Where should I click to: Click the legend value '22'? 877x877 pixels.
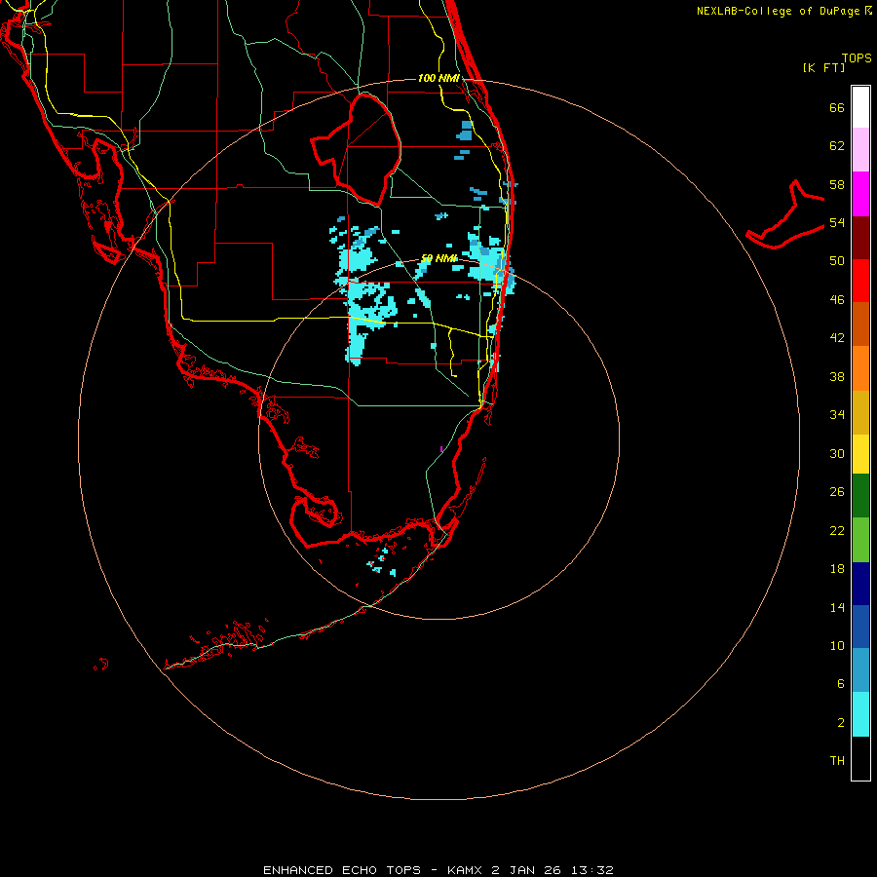tap(837, 530)
